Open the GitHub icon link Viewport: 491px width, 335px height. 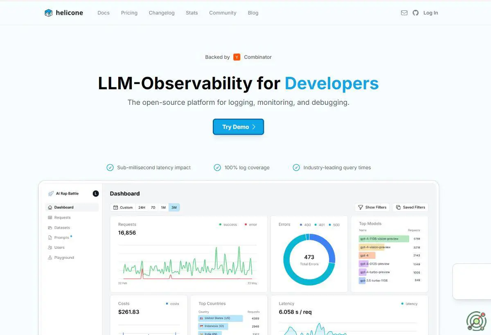416,13
